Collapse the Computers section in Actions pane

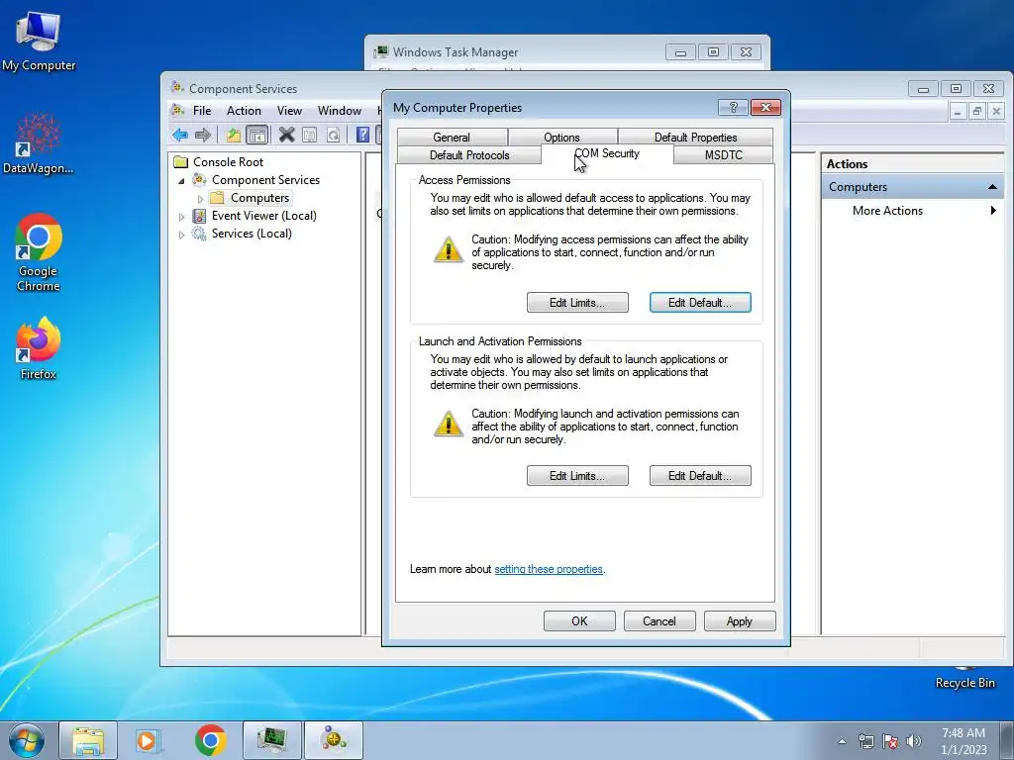[992, 187]
